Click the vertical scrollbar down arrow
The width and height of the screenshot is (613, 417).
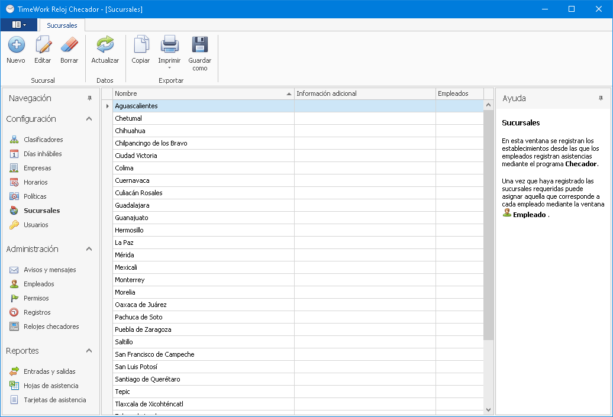pos(488,409)
